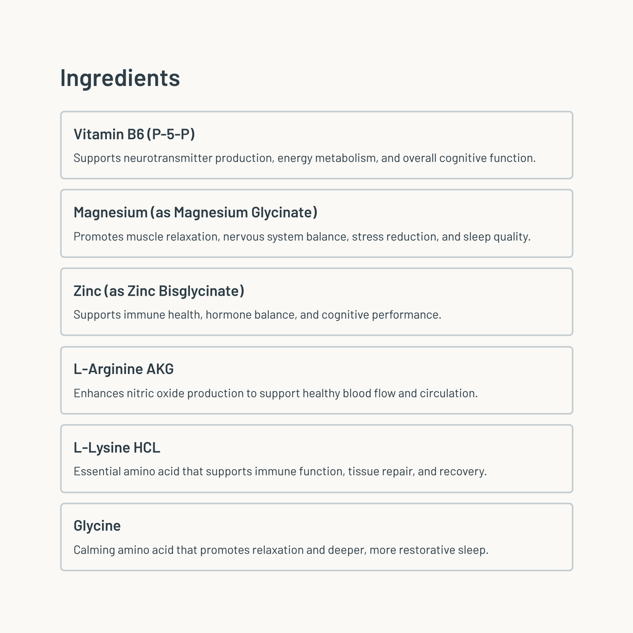Click the Ingredients heading
Screen dimensions: 633x633
tap(120, 77)
